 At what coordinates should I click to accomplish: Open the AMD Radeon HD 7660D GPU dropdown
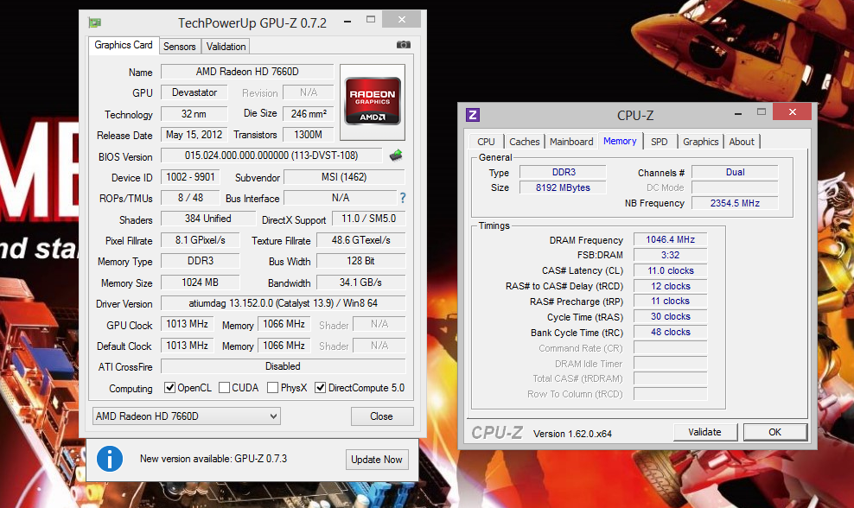point(186,416)
